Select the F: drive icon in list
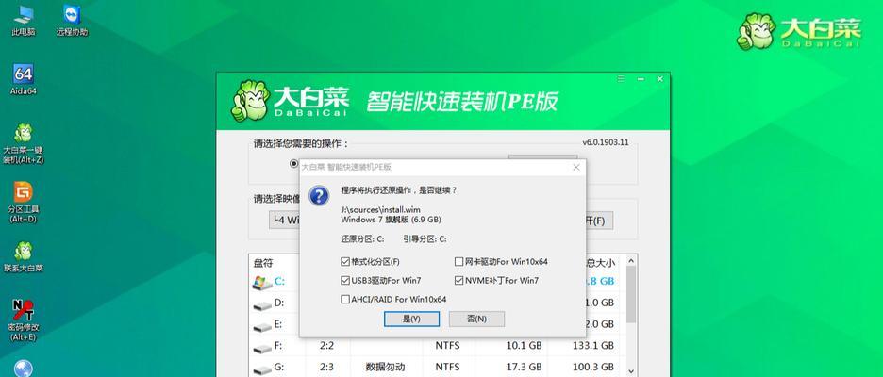883x377 pixels. coord(262,349)
